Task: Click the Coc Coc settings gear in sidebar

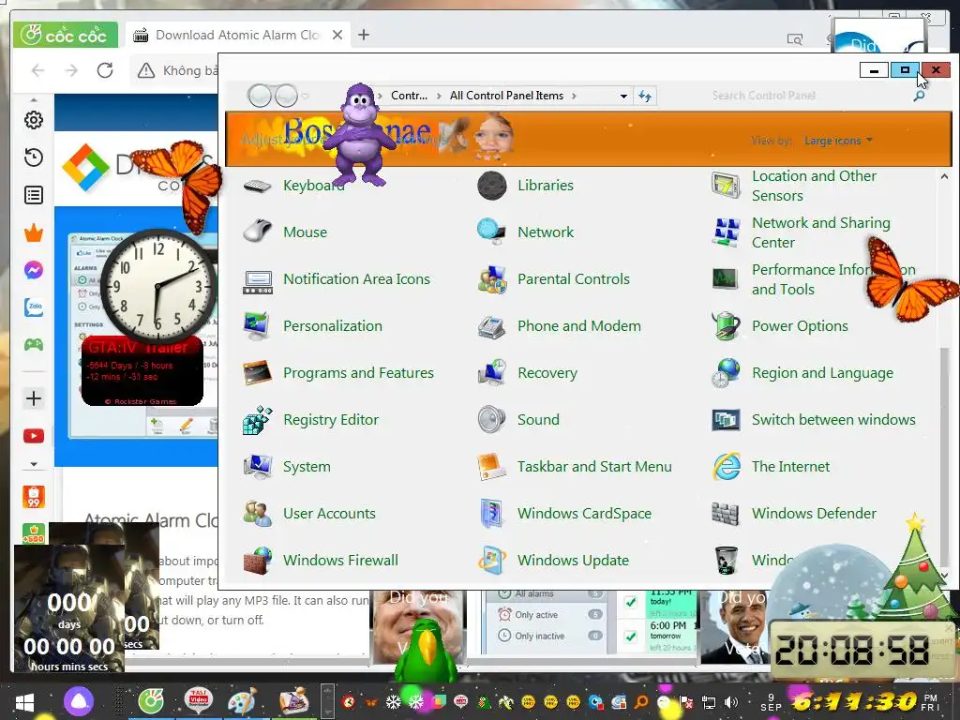Action: [34, 120]
